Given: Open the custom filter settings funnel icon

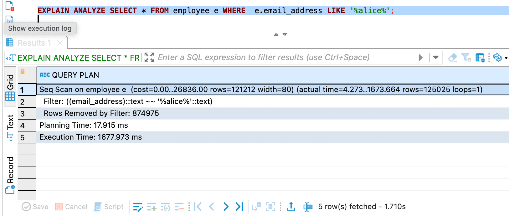Looking at the screenshot, I should pos(466,58).
